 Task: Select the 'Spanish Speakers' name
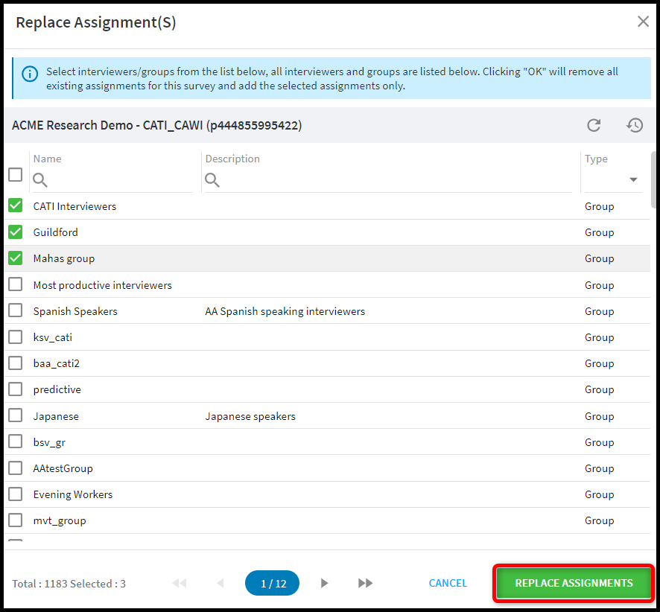(75, 311)
